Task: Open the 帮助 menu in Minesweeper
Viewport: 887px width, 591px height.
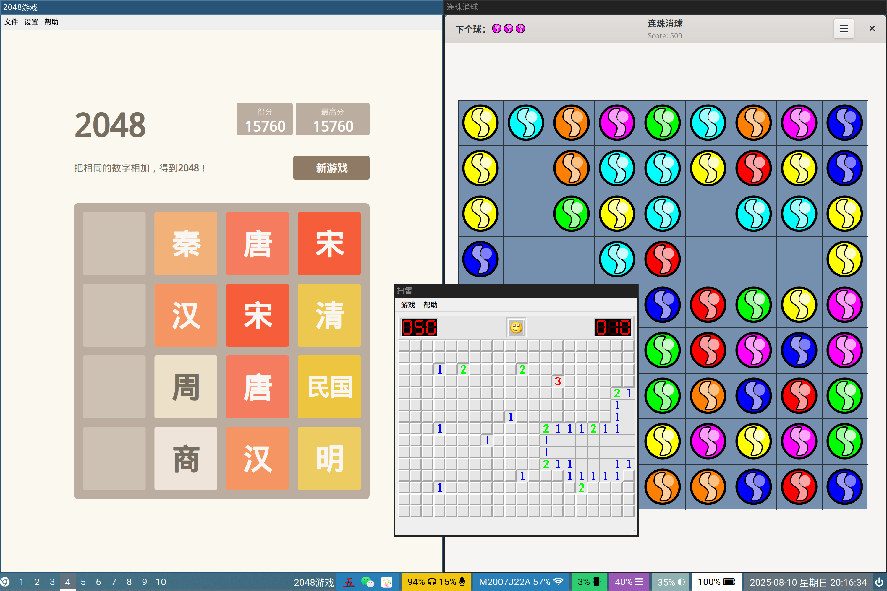Action: click(x=430, y=305)
